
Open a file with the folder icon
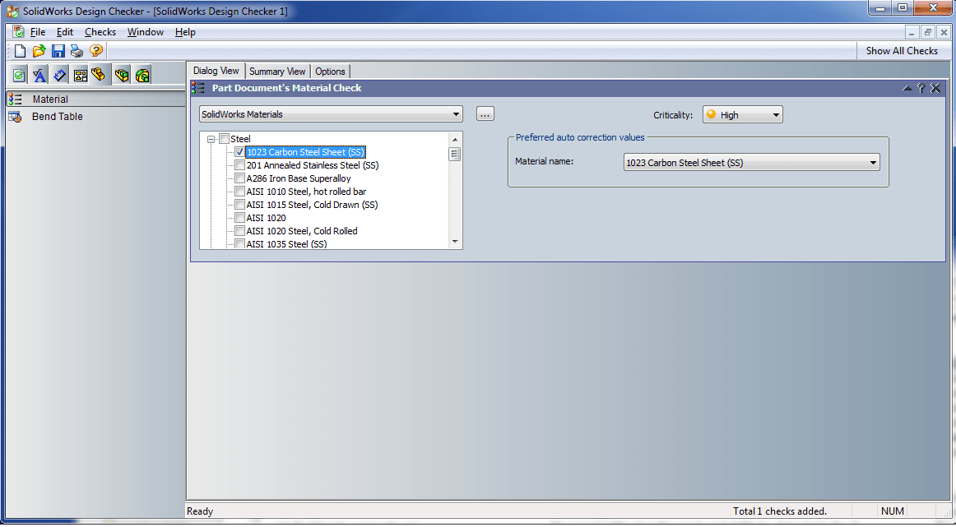pos(39,51)
